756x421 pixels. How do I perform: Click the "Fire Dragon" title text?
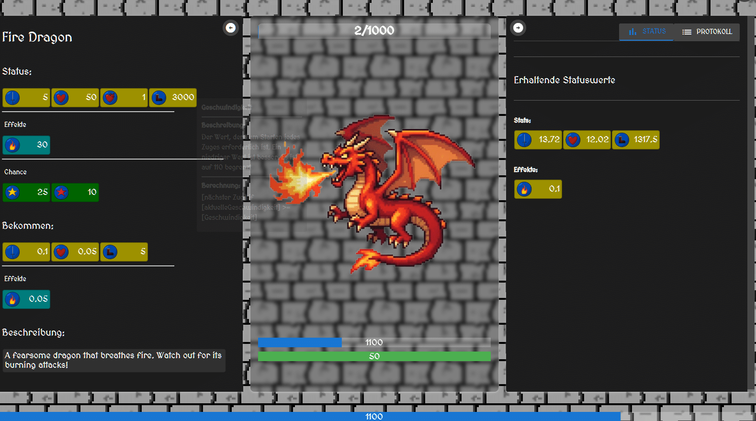[x=37, y=37]
